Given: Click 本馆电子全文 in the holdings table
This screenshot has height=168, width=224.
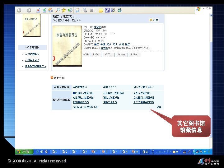Looking at the screenshot, I should coord(110,87).
